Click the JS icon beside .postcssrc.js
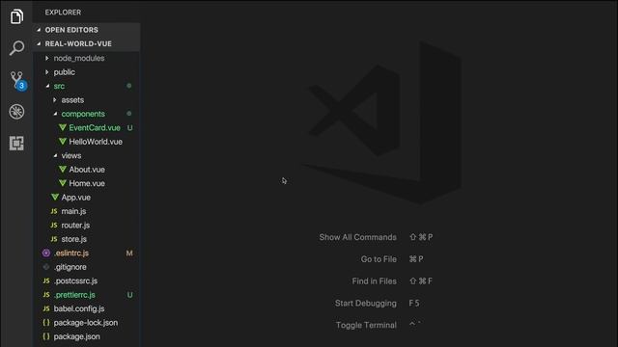This screenshot has height=347, width=618. (x=46, y=280)
